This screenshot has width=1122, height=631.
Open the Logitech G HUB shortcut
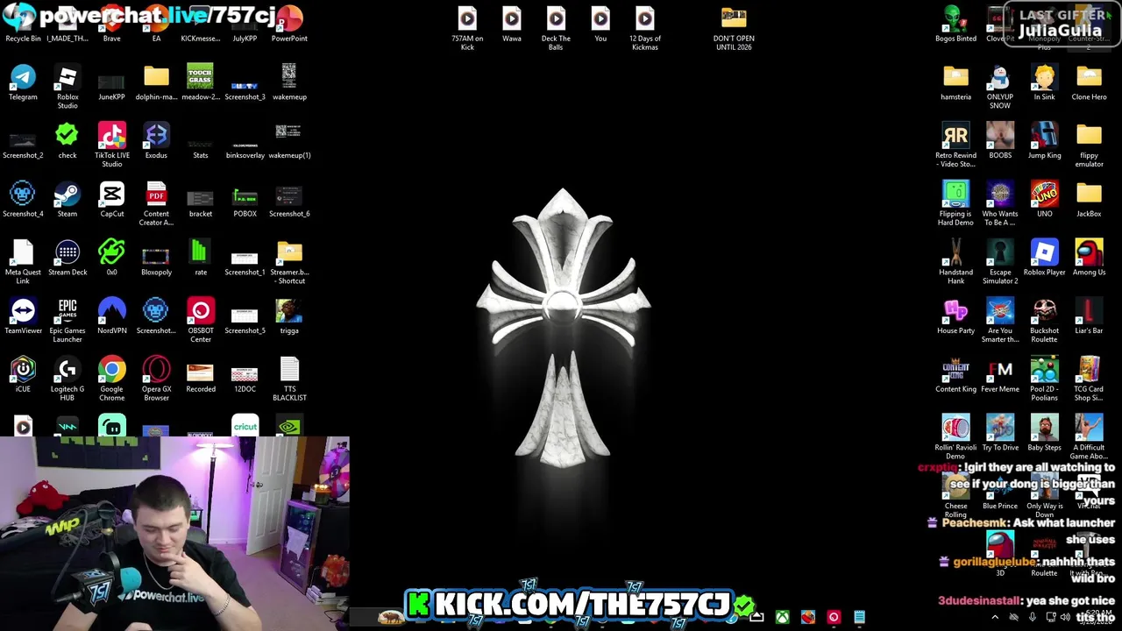point(67,379)
